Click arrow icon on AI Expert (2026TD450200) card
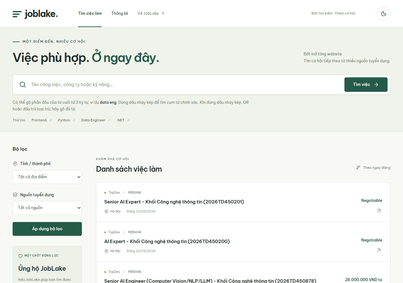Image resolution: width=403 pixels, height=283 pixels. click(379, 250)
